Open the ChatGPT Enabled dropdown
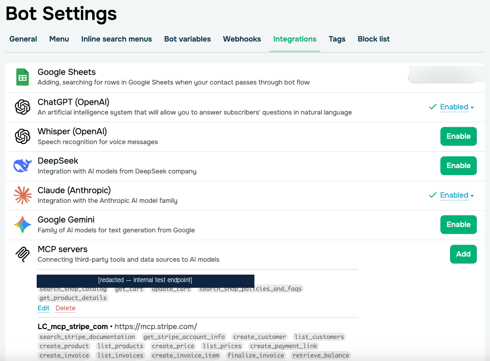The width and height of the screenshot is (490, 361). [457, 107]
